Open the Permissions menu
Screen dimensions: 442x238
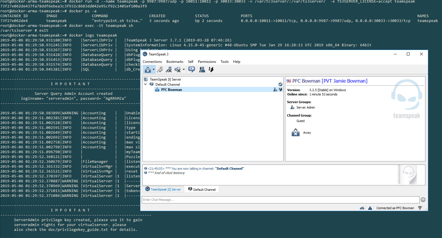point(207,62)
